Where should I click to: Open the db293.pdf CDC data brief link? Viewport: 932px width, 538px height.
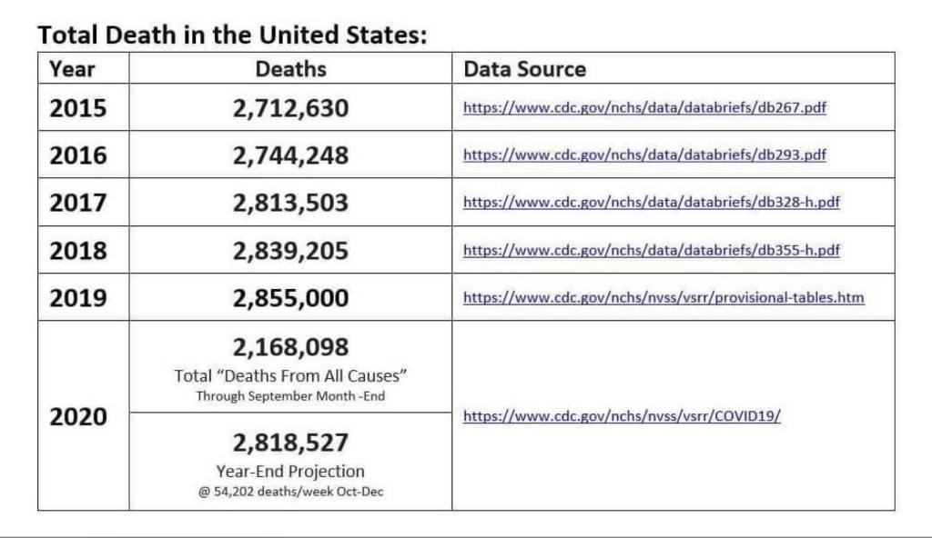pyautogui.click(x=644, y=154)
